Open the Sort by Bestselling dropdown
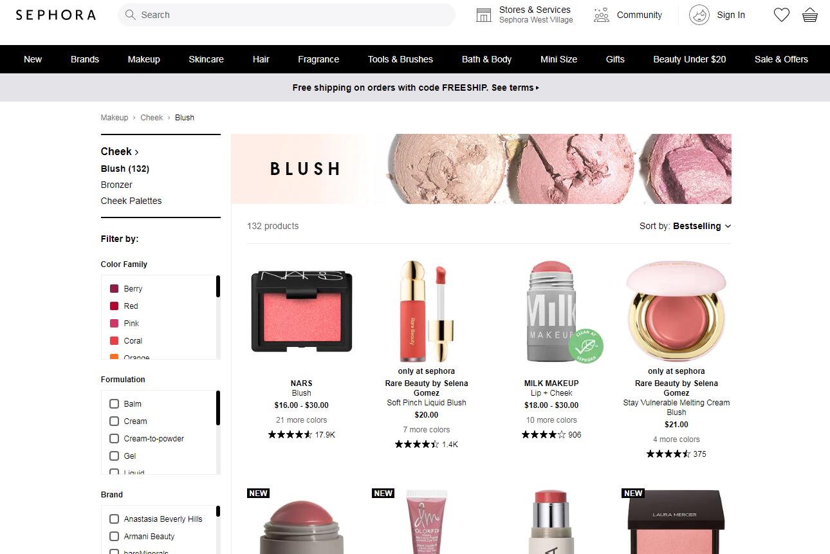The width and height of the screenshot is (830, 554). click(x=685, y=226)
